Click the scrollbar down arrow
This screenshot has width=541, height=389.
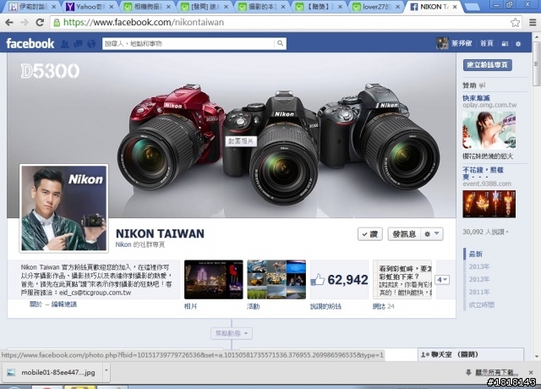click(x=536, y=357)
